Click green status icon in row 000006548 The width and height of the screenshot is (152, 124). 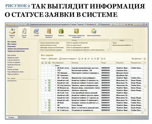point(49,85)
